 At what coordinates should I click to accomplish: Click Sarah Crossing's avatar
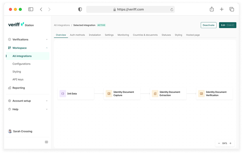(x=10, y=131)
